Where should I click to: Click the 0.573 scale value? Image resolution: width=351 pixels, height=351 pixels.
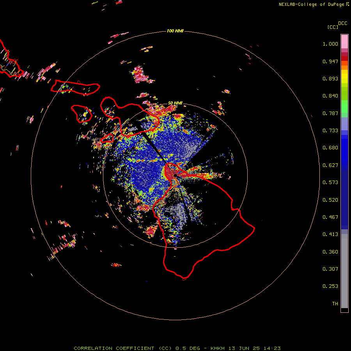(x=330, y=183)
